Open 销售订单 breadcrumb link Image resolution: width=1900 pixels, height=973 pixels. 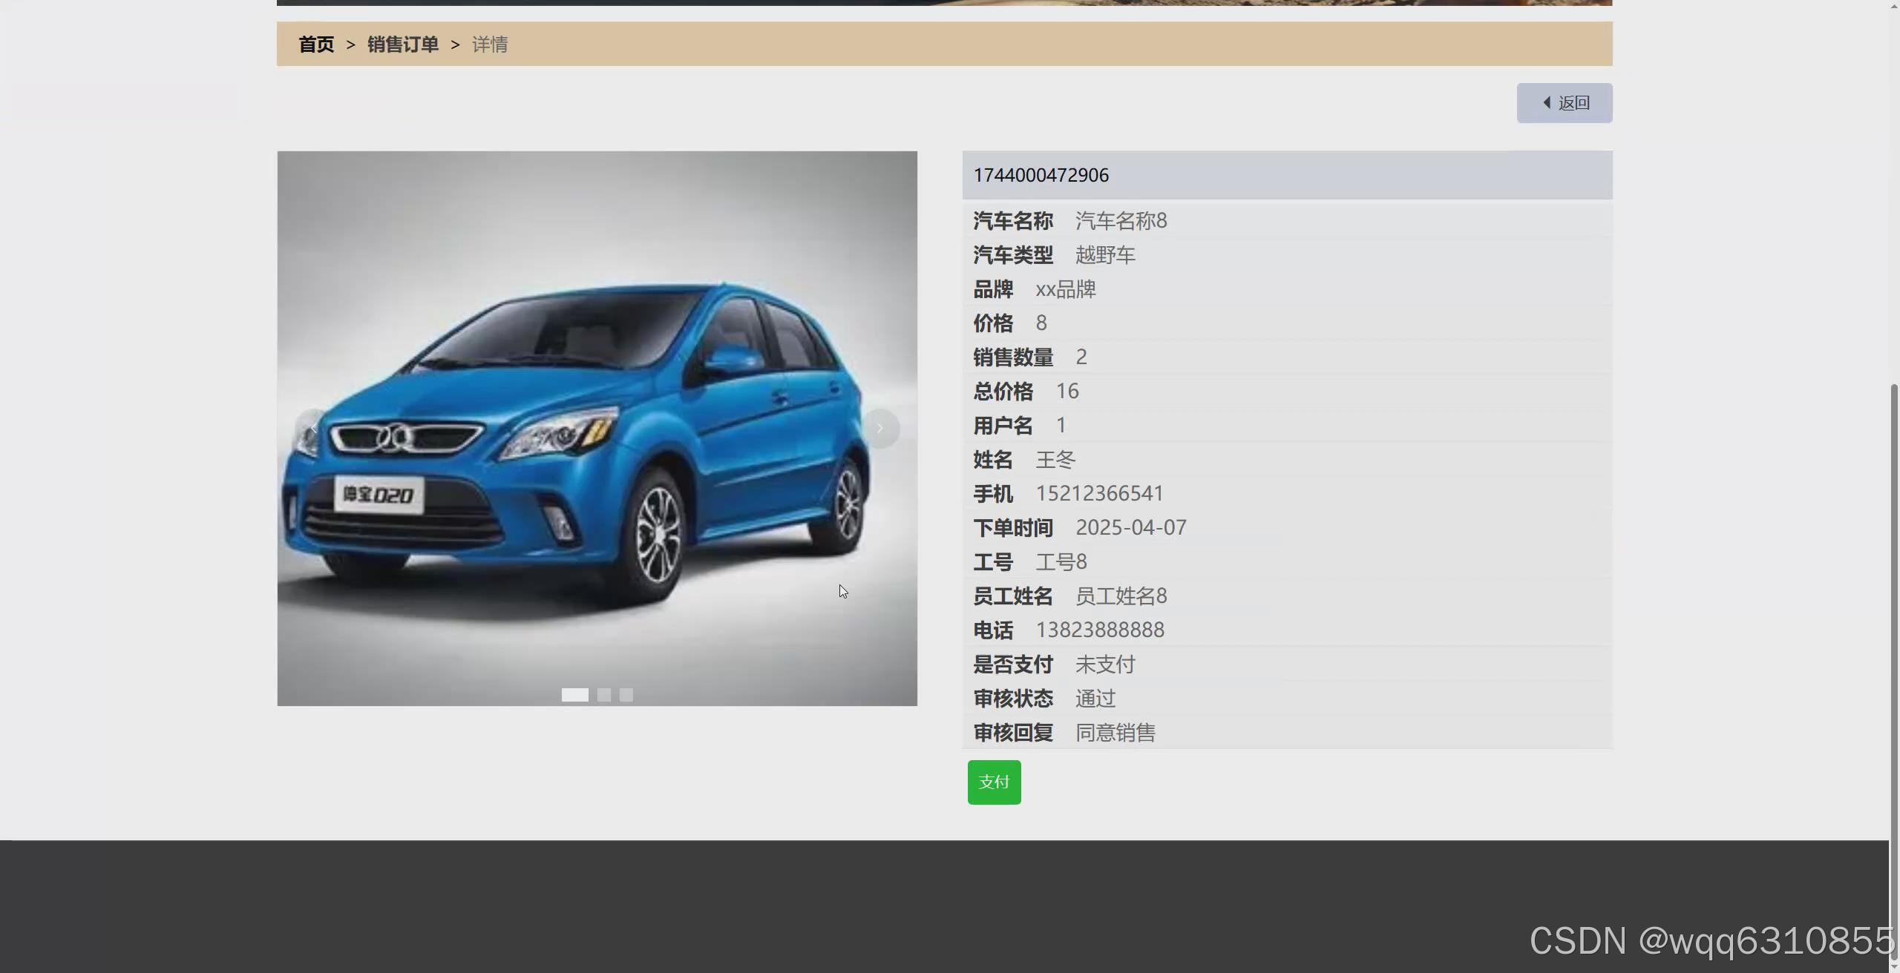click(403, 44)
